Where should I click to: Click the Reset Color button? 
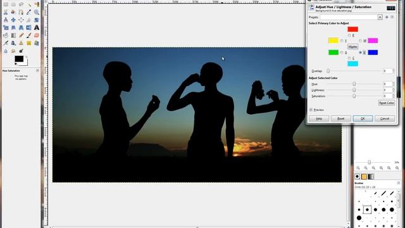pyautogui.click(x=387, y=103)
